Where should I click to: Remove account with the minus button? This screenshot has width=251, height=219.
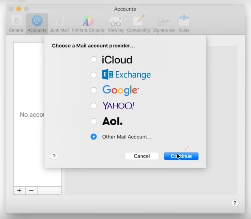32,190
